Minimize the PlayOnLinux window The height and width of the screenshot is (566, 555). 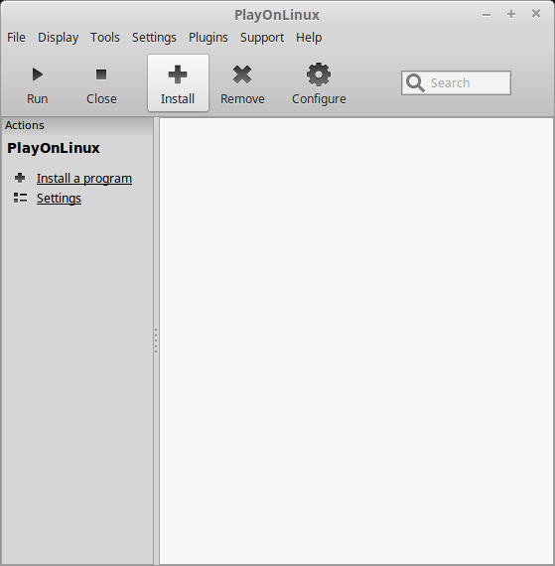[486, 15]
